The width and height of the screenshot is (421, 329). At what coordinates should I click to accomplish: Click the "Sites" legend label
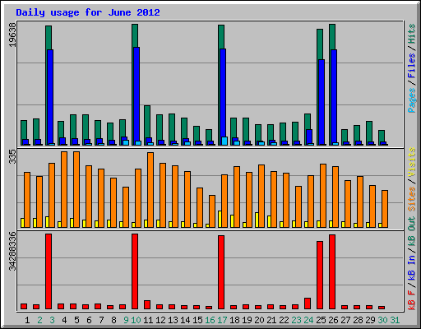411,199
